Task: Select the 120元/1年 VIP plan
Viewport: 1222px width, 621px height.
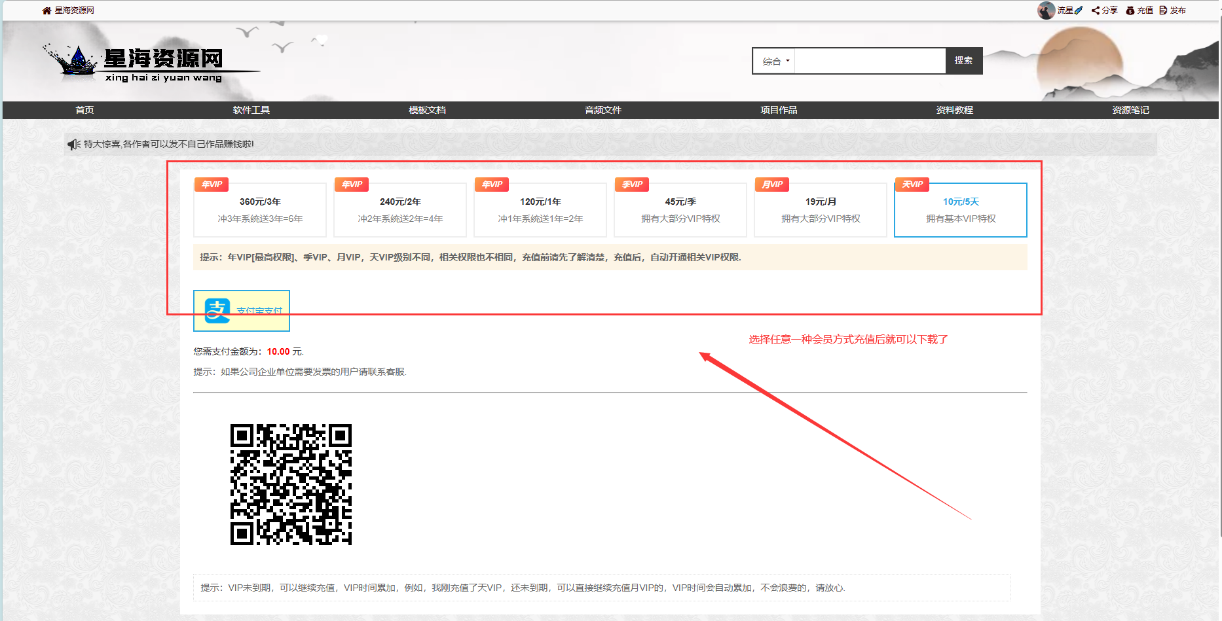Action: click(540, 209)
